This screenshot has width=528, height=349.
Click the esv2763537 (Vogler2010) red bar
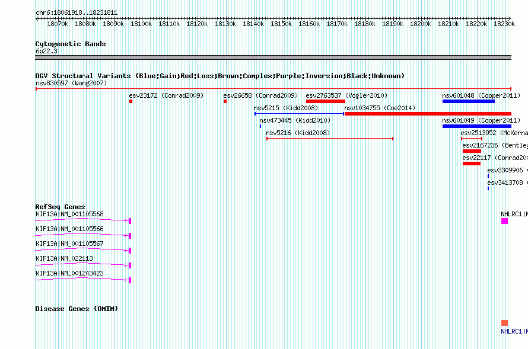coord(326,101)
